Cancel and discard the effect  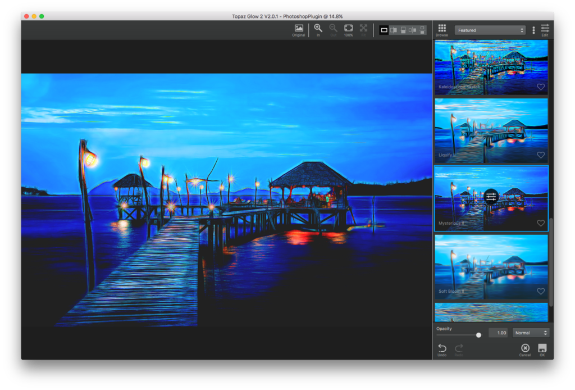click(x=525, y=350)
